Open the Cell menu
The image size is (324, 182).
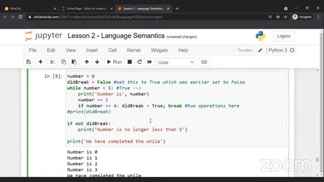coord(112,51)
